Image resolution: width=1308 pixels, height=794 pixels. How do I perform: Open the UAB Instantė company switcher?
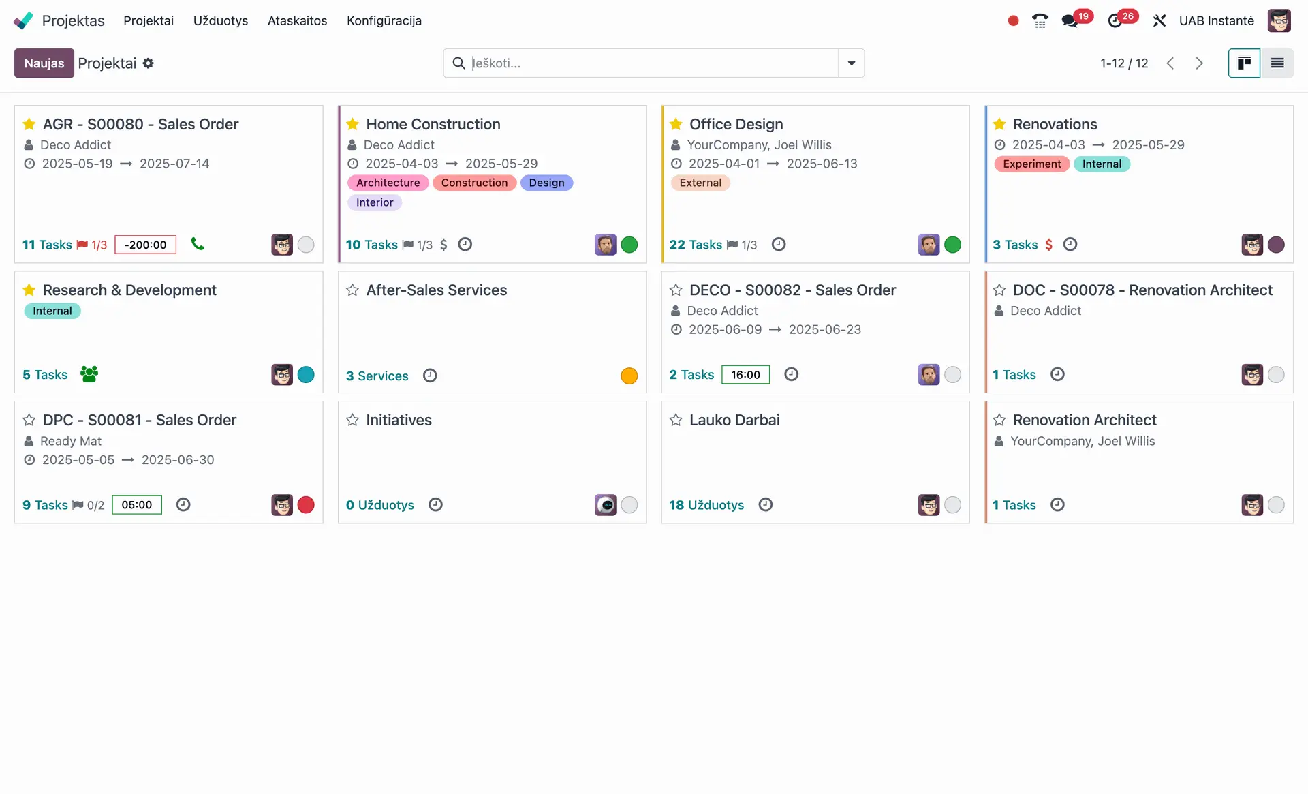1216,21
